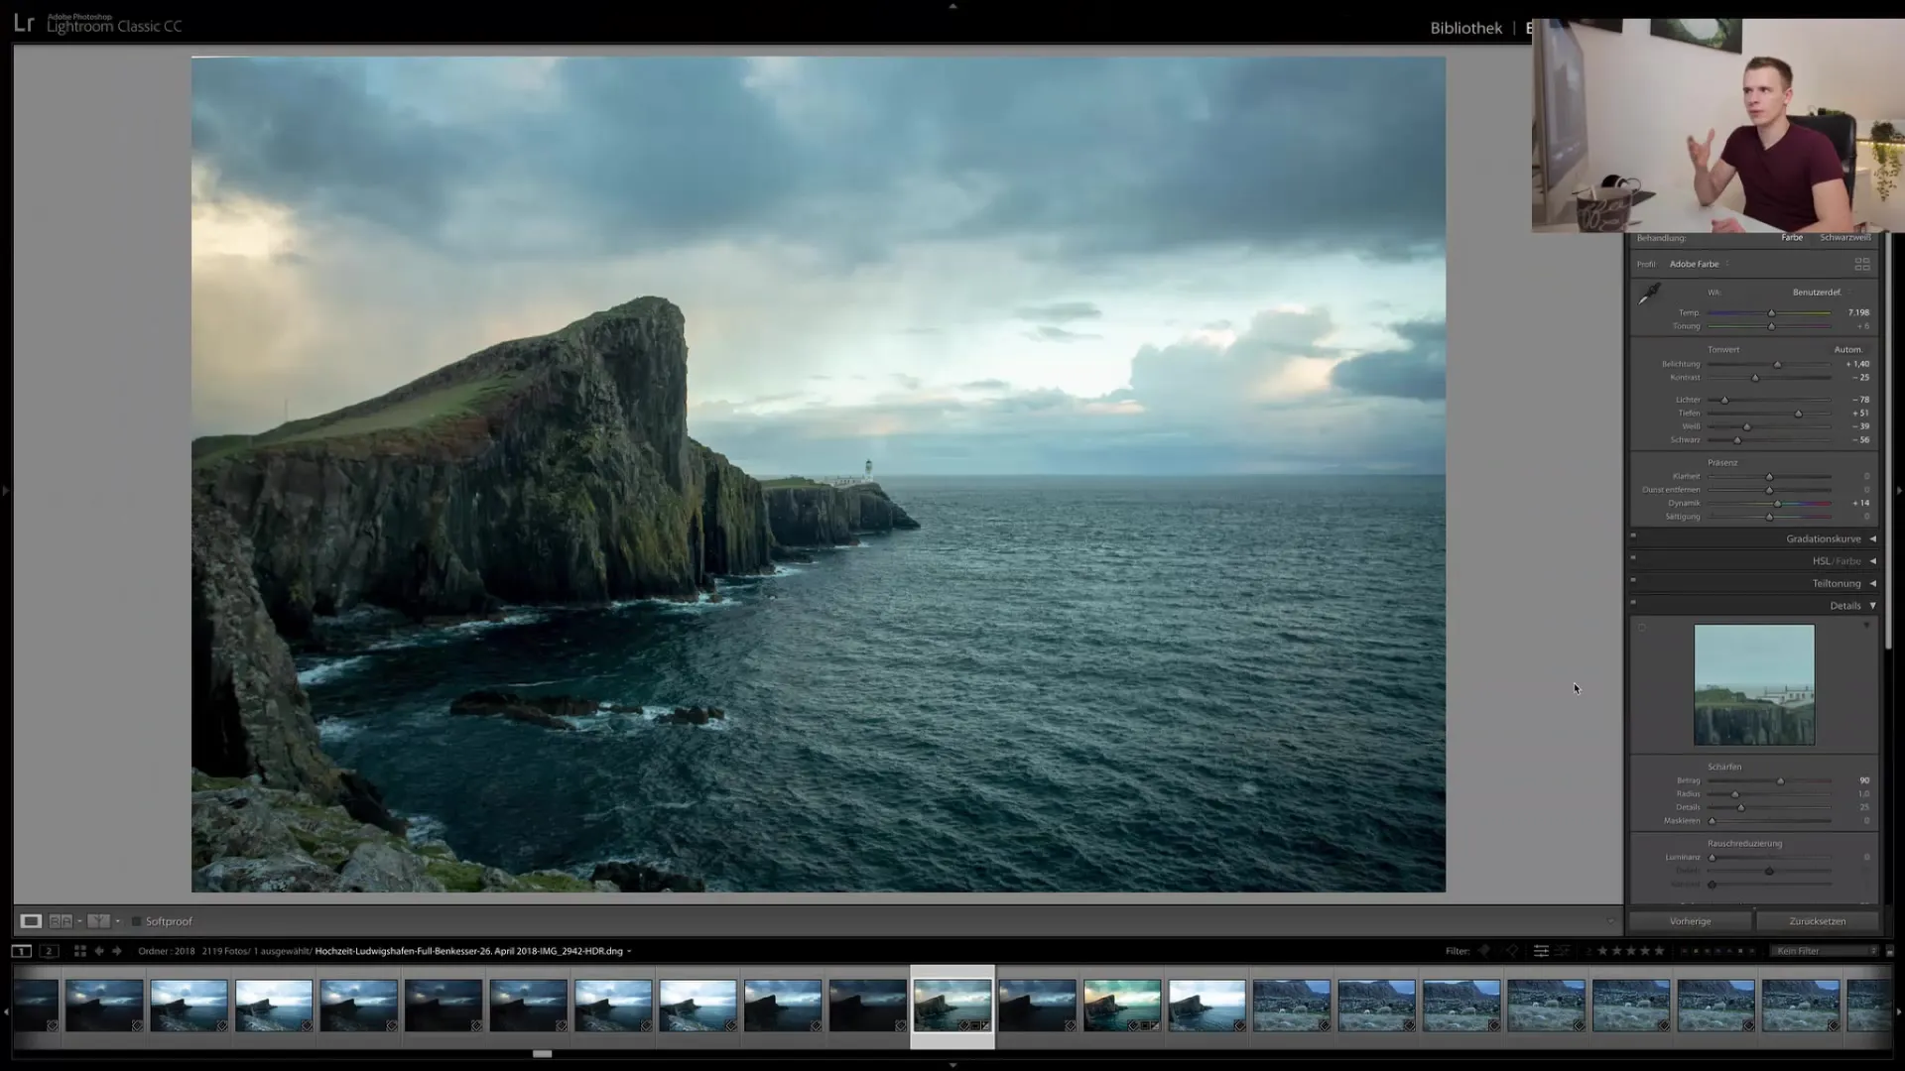
Task: Enable the Softproof checkbox
Action: point(137,921)
